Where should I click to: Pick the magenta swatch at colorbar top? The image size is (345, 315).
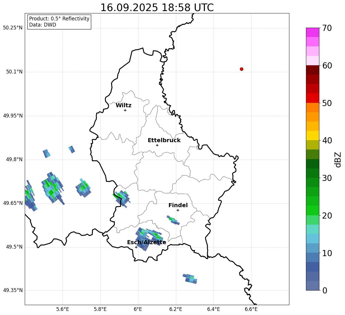tap(312, 33)
